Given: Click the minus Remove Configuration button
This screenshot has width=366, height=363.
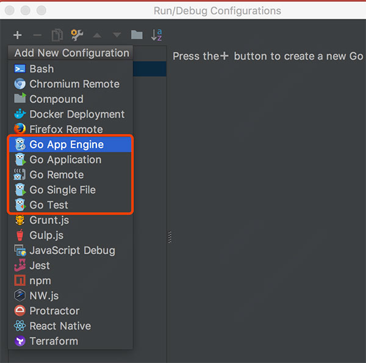Looking at the screenshot, I should [x=37, y=35].
